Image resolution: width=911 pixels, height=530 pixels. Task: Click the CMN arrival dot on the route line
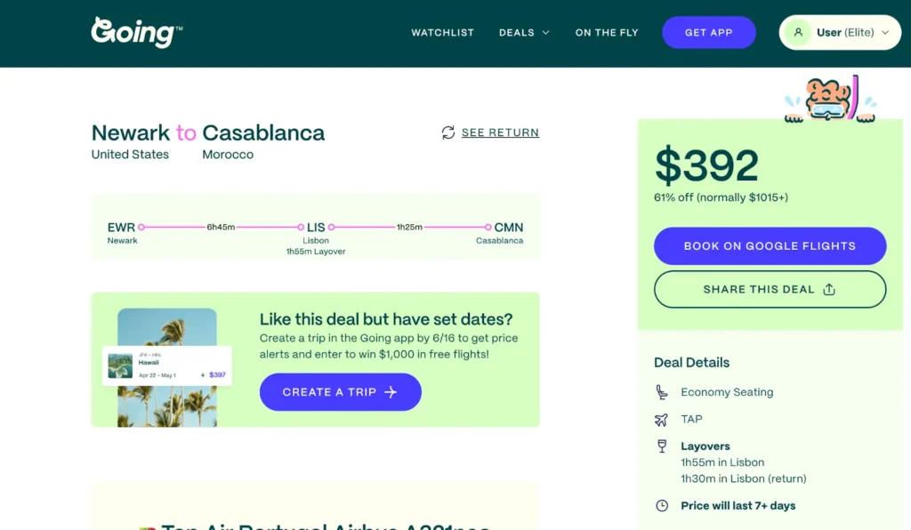click(x=488, y=227)
